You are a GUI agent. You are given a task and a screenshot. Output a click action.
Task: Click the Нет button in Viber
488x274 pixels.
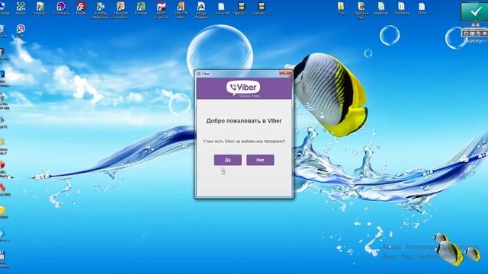(x=260, y=160)
